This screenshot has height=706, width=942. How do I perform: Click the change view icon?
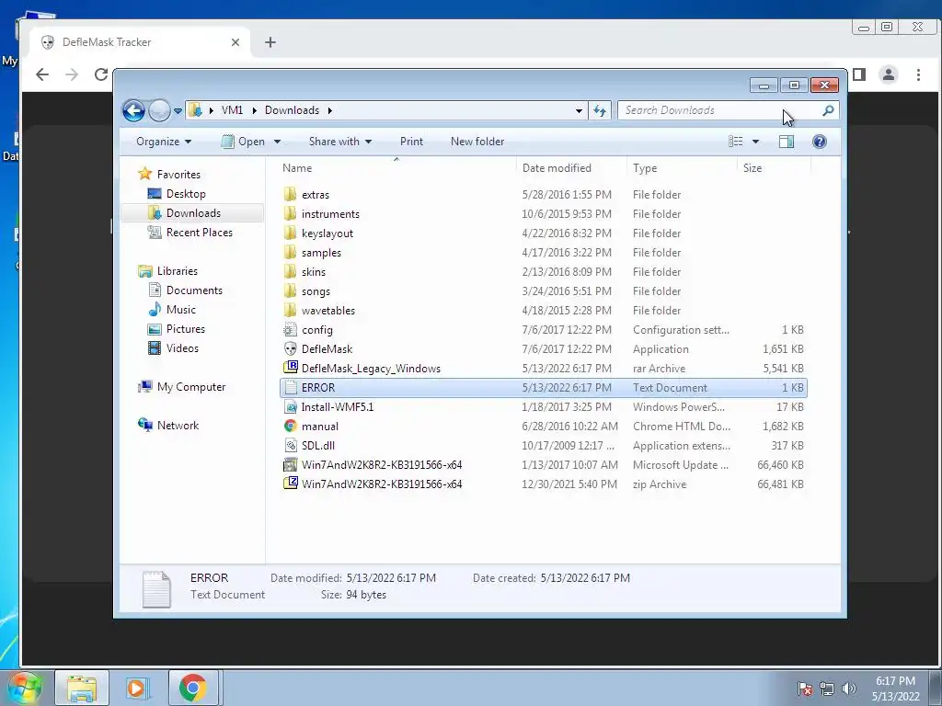pos(735,142)
